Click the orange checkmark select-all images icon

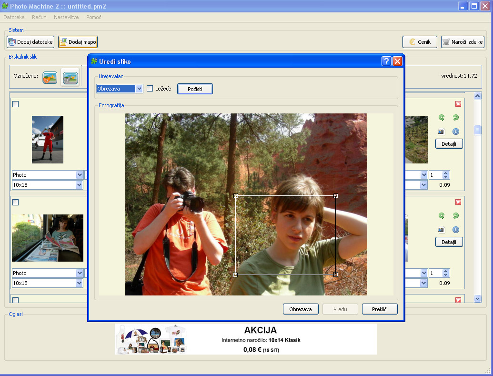pos(50,77)
